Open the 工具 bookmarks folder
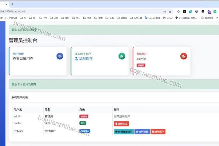219x146 pixels. pos(109,18)
